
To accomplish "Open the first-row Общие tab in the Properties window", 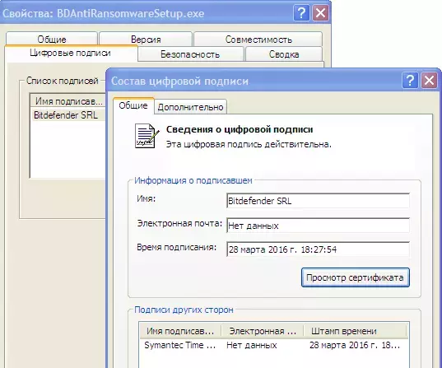I will coord(52,40).
